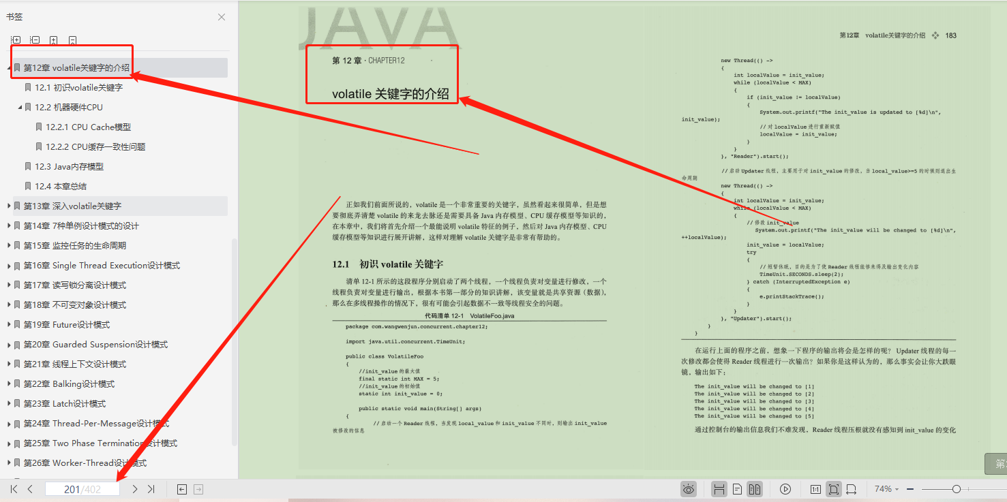1007x502 pixels.
Task: Open bookmark 第16章 Single Thread Execution设计模式
Action: [x=102, y=265]
